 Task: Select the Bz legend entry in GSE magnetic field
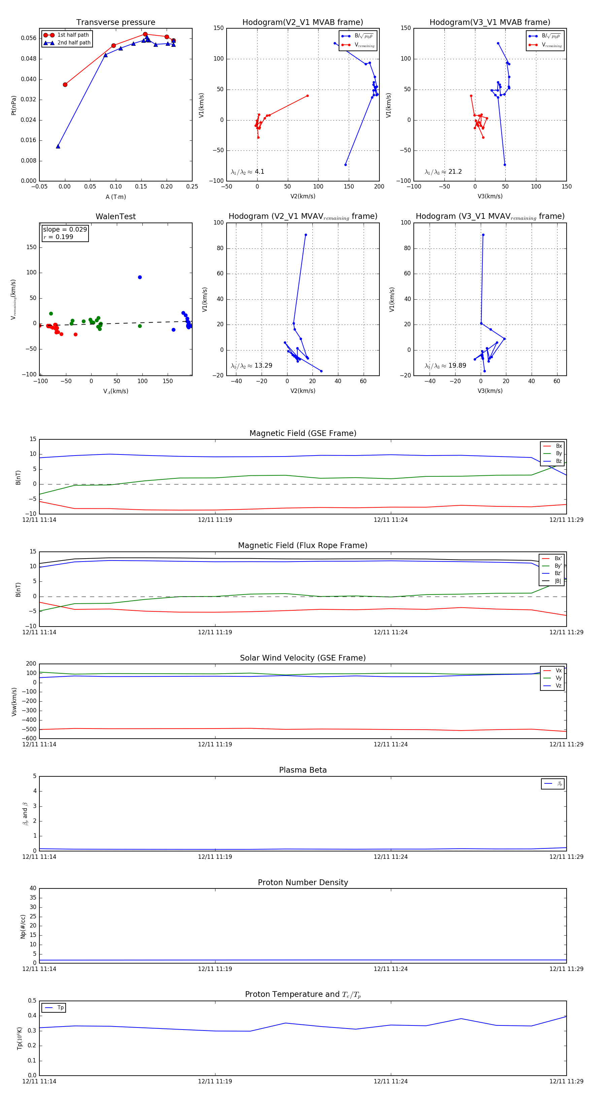point(552,461)
